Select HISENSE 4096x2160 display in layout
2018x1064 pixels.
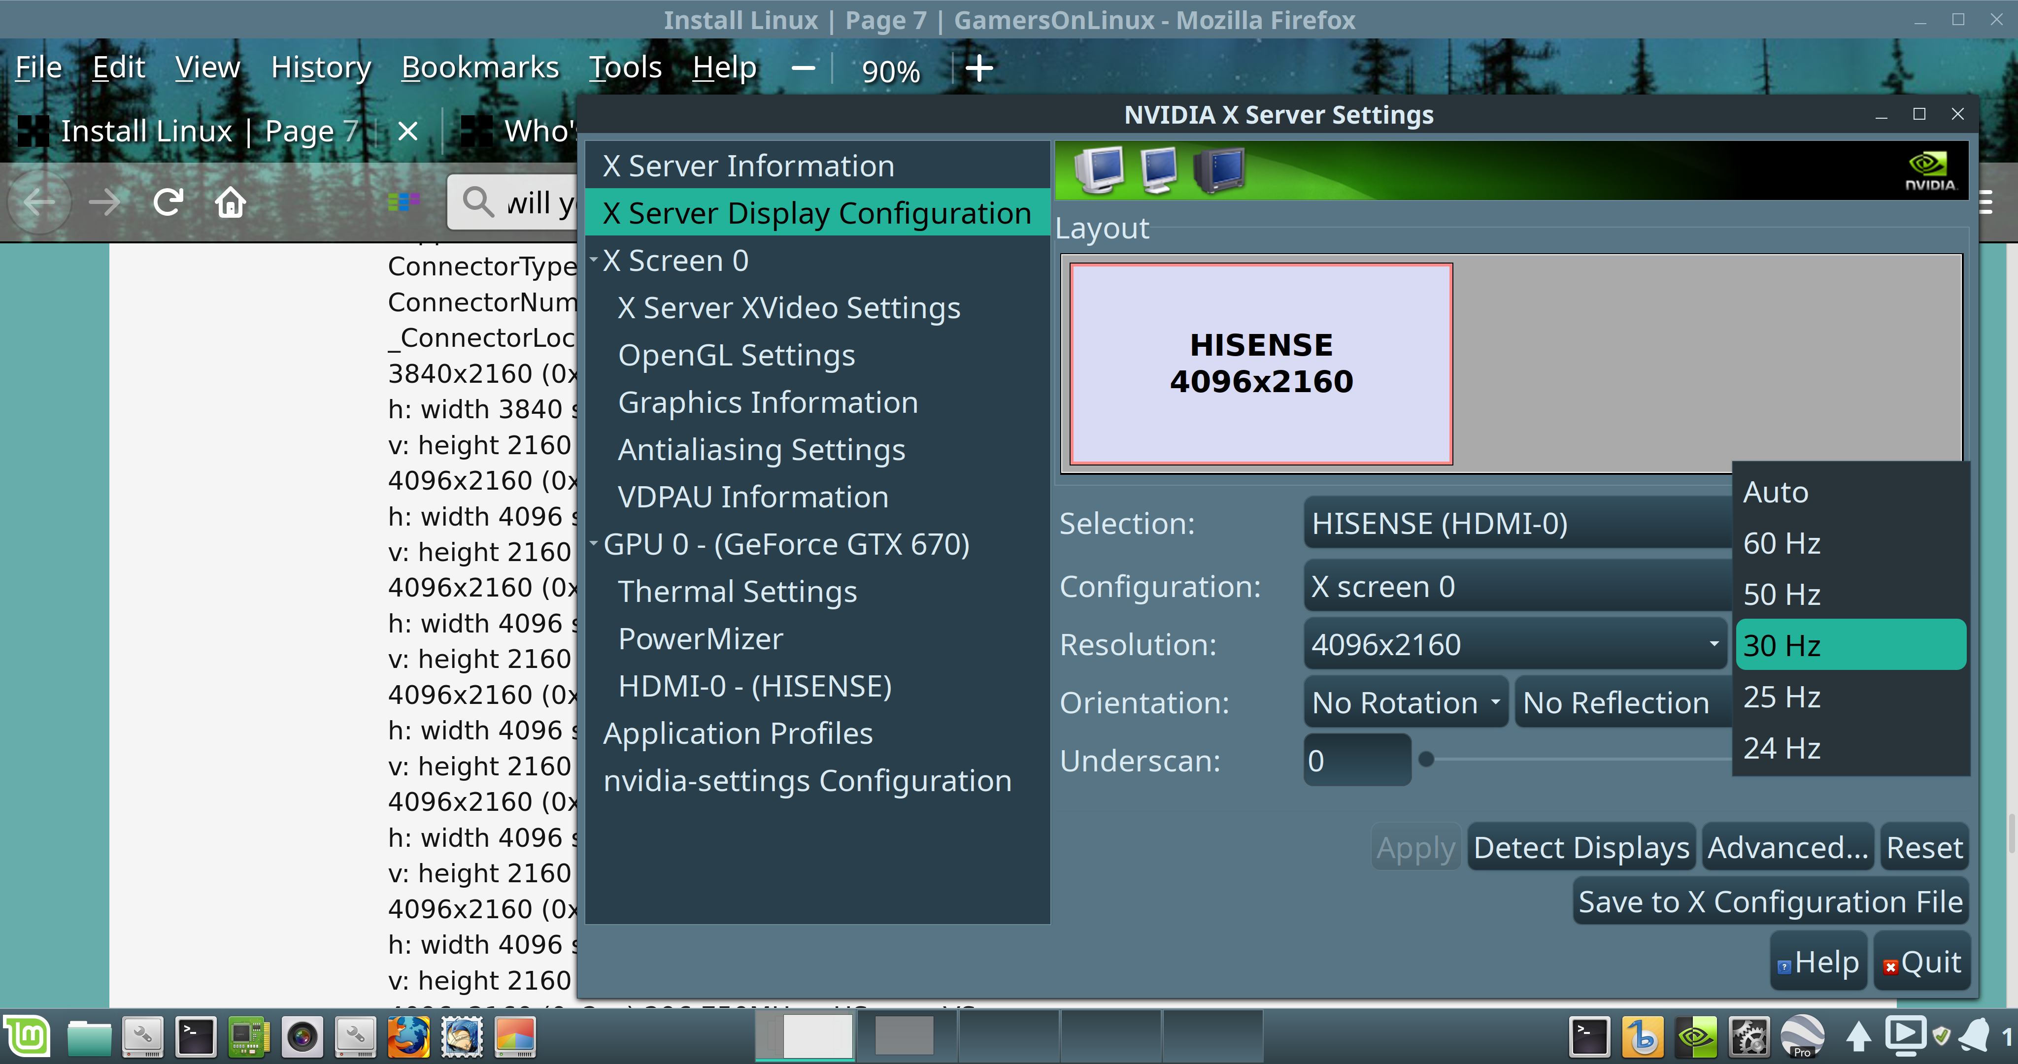coord(1261,364)
